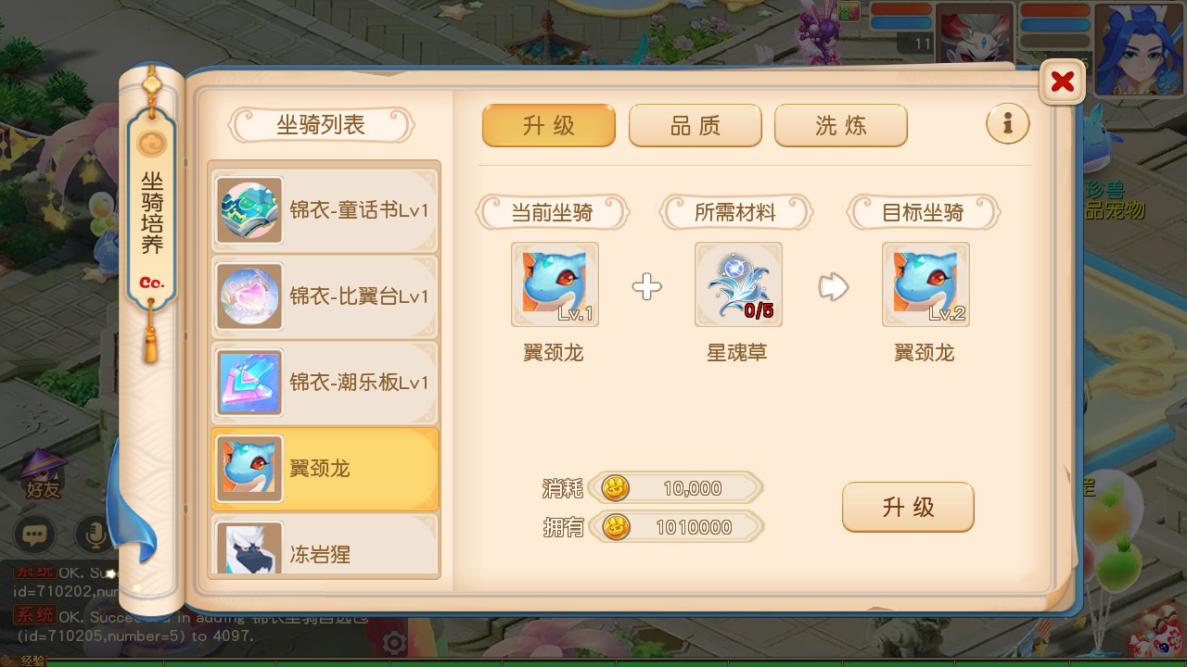Image resolution: width=1187 pixels, height=667 pixels.
Task: Close the mount cultivation panel
Action: point(1063,82)
